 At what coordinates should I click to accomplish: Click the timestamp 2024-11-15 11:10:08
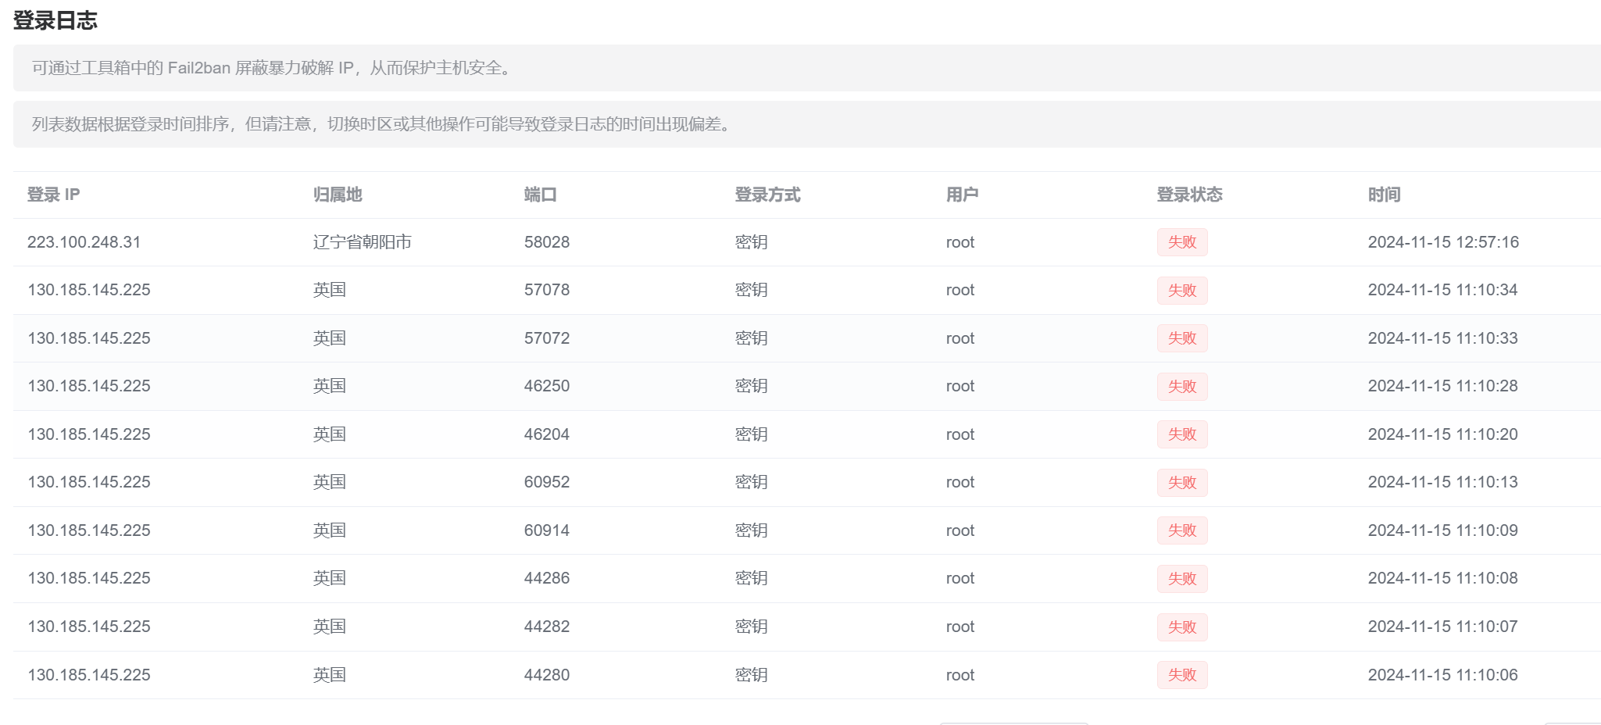(x=1443, y=578)
